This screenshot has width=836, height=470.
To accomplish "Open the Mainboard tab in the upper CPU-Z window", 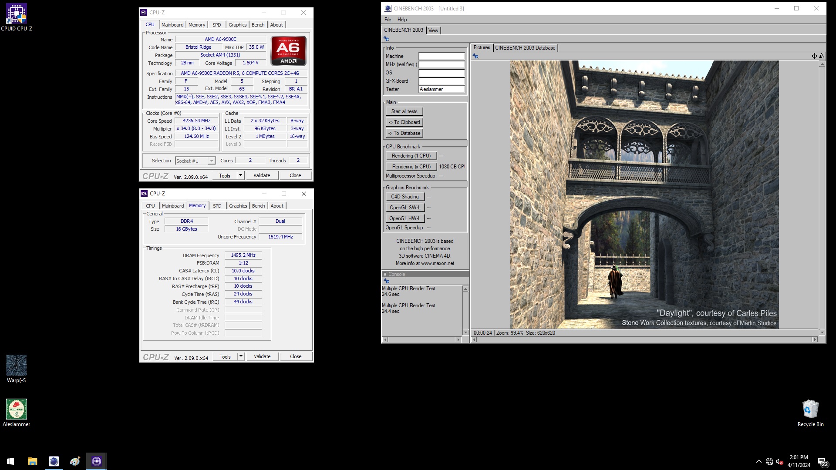I will coord(172,25).
